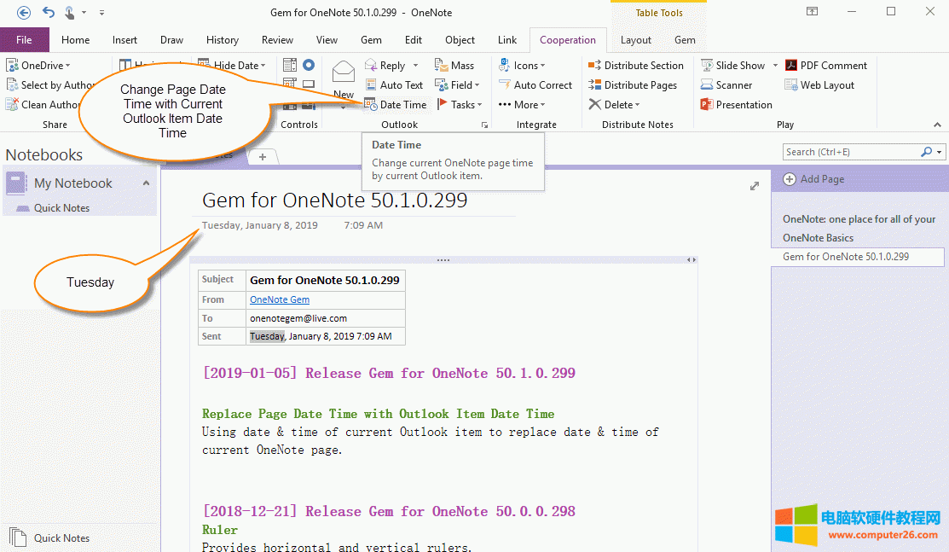Switch to the Cooperation ribbon tab
The height and width of the screenshot is (552, 949).
click(568, 39)
